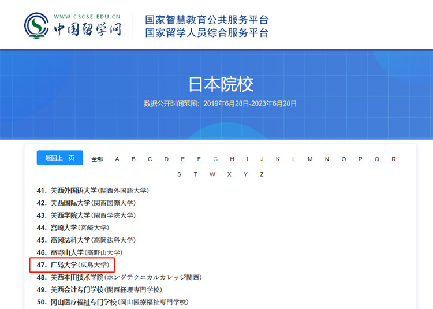Open entry 42 关西国际大学

point(86,203)
